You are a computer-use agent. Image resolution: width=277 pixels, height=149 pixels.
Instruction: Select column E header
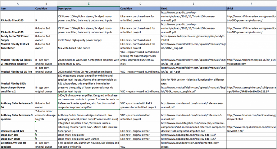193,4
